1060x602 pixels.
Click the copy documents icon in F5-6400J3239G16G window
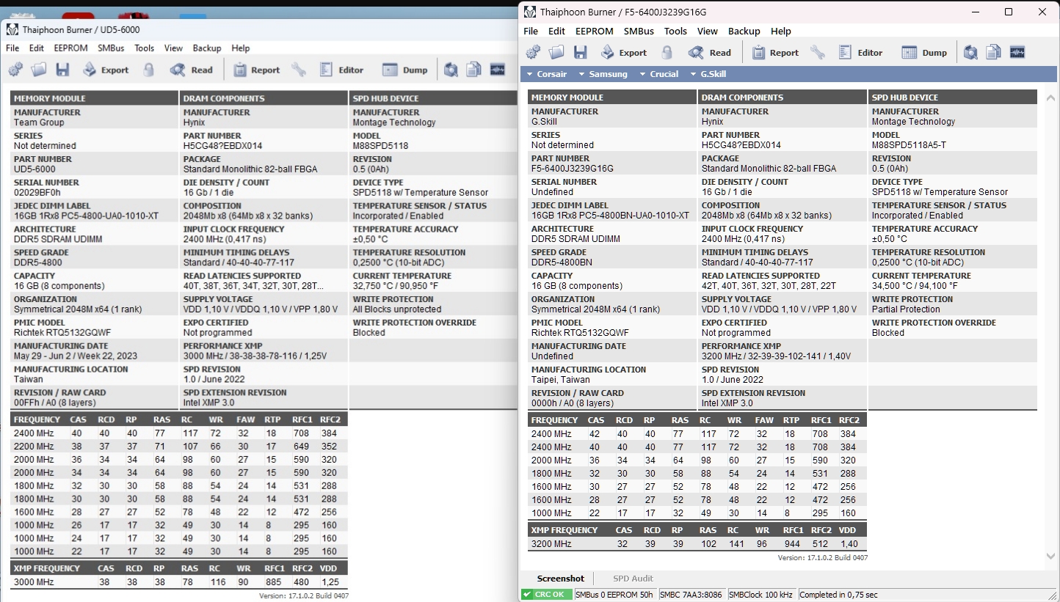pos(994,52)
